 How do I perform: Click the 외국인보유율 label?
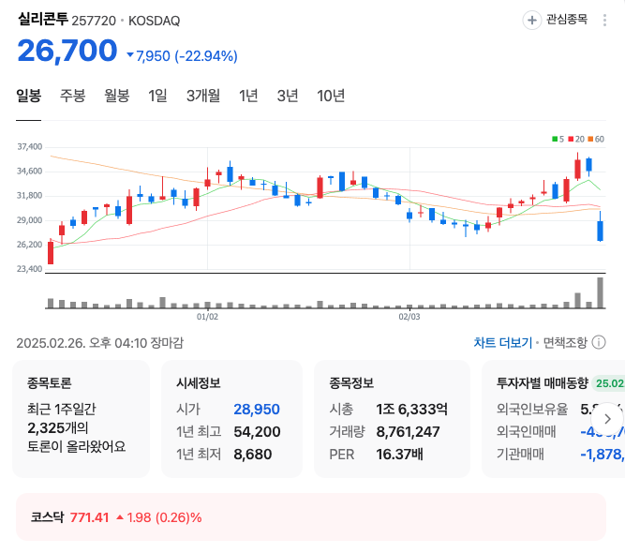coord(532,409)
